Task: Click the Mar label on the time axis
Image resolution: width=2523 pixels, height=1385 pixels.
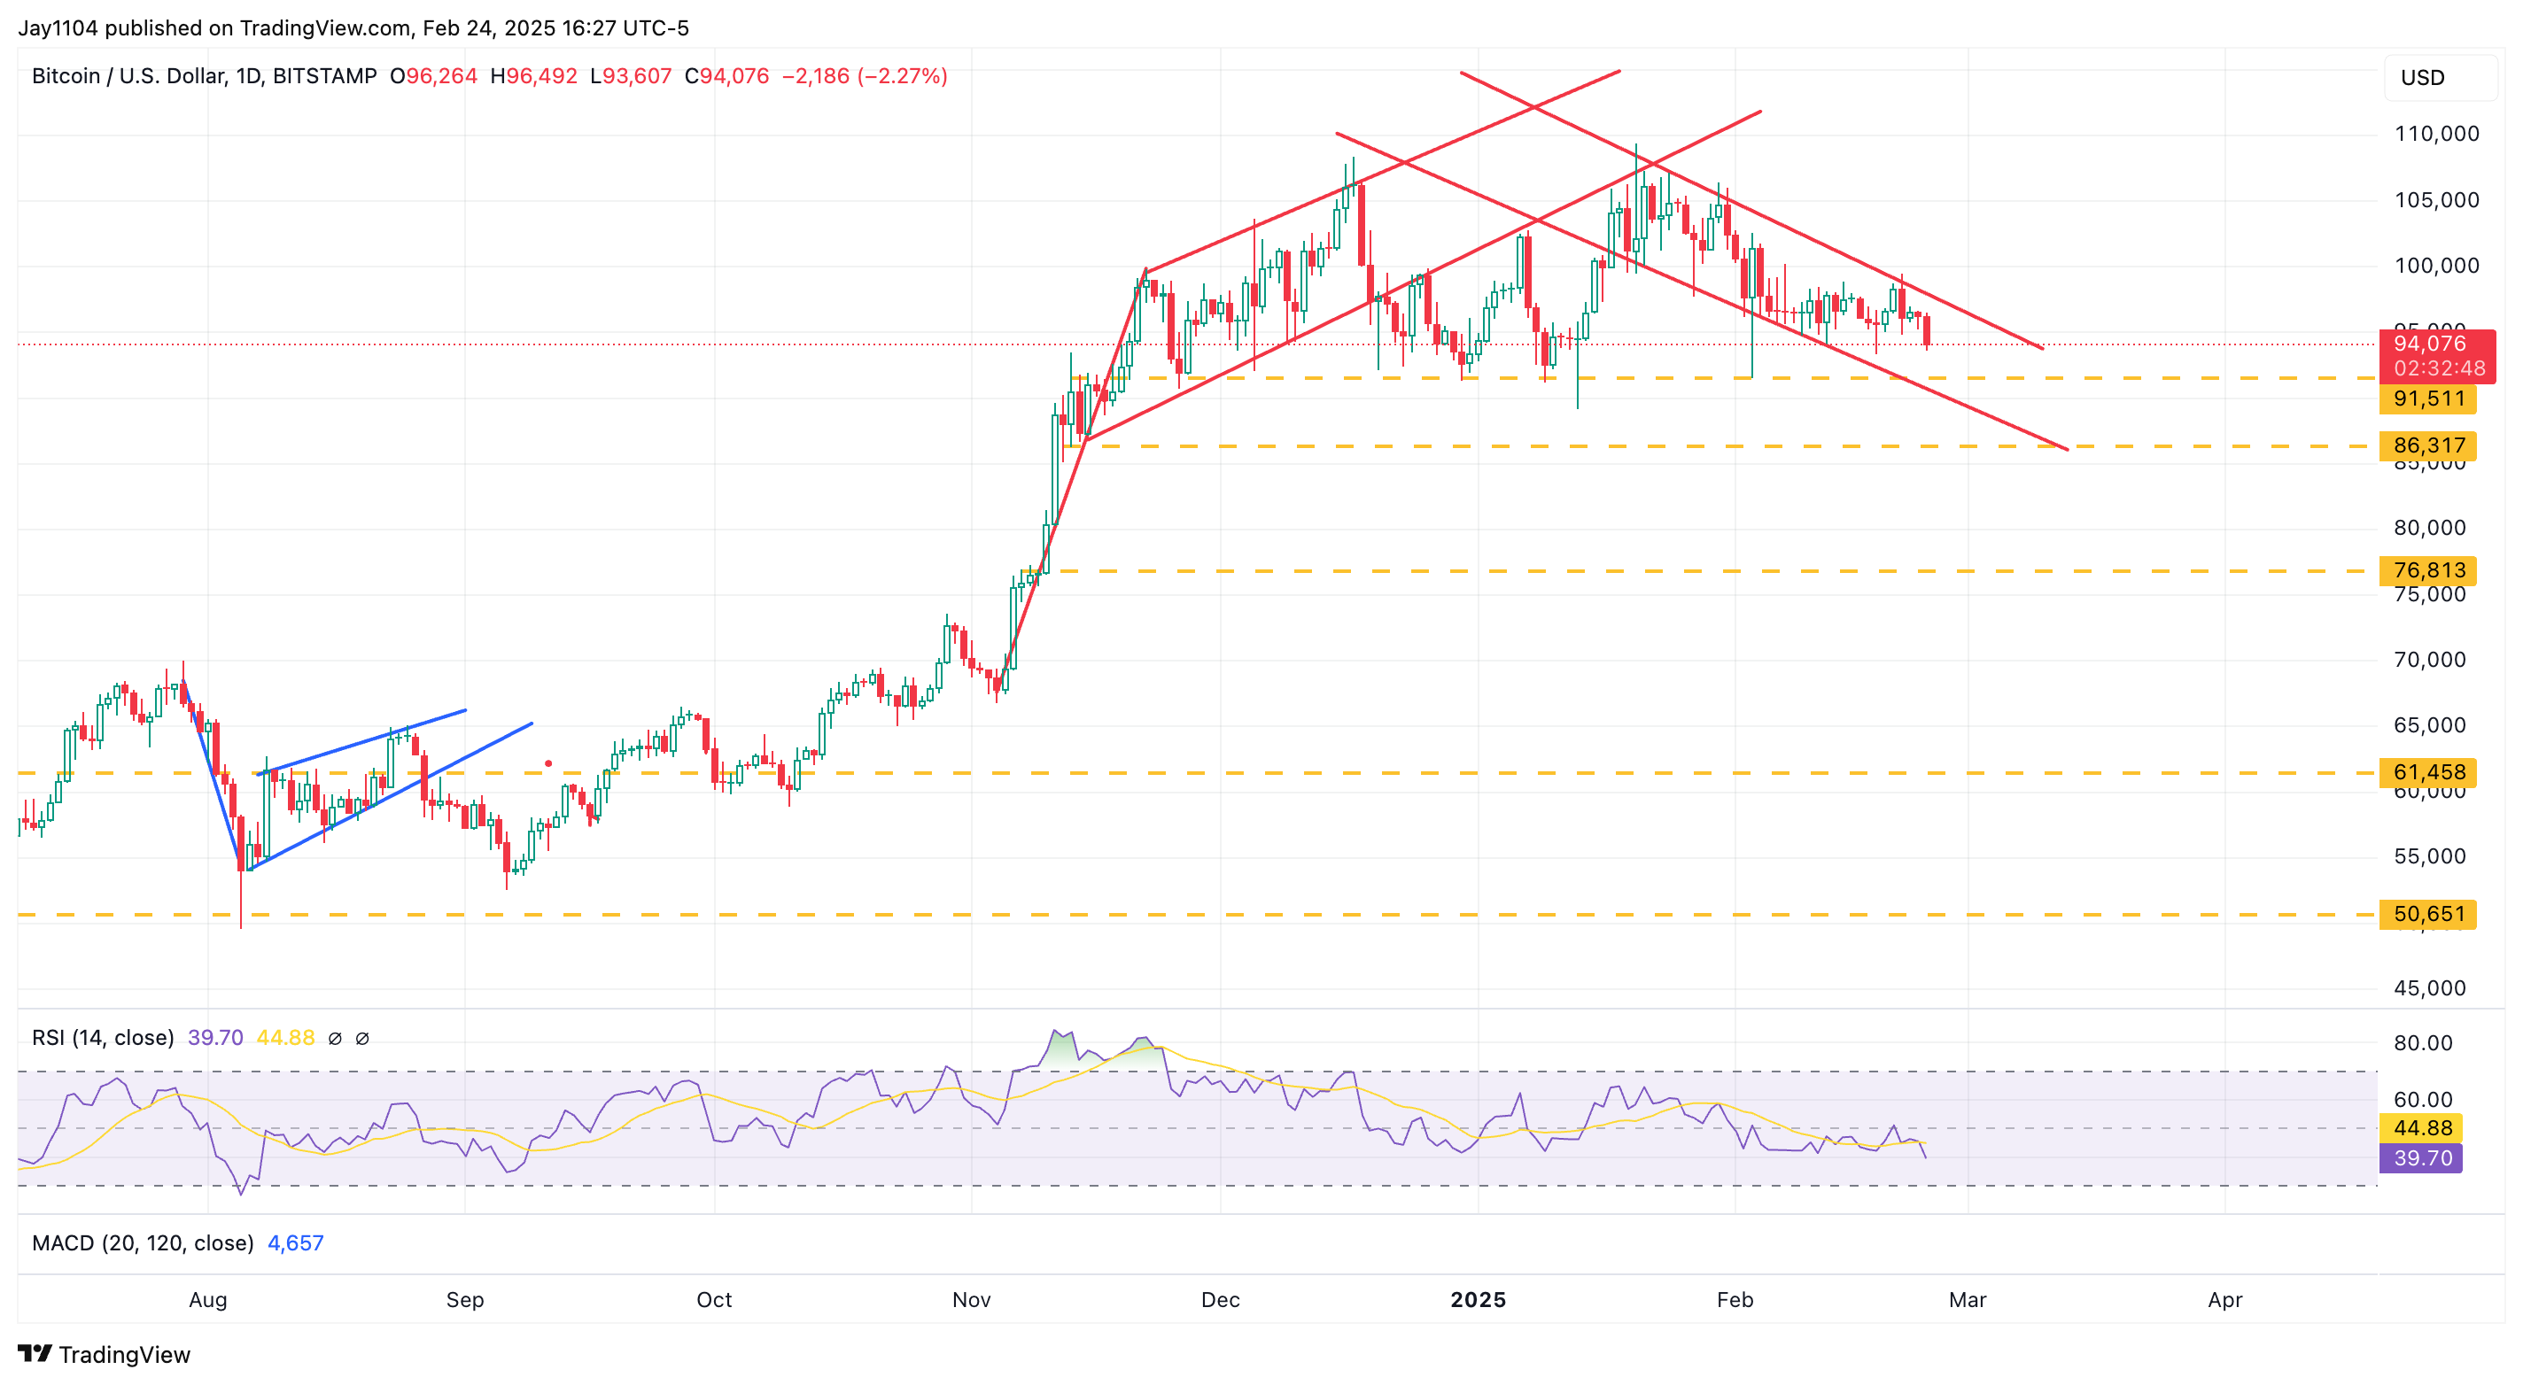Action: click(x=1968, y=1300)
